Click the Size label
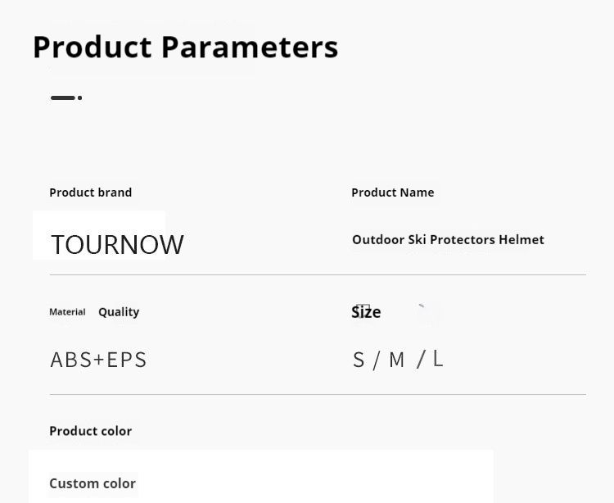614x503 pixels. (x=366, y=312)
